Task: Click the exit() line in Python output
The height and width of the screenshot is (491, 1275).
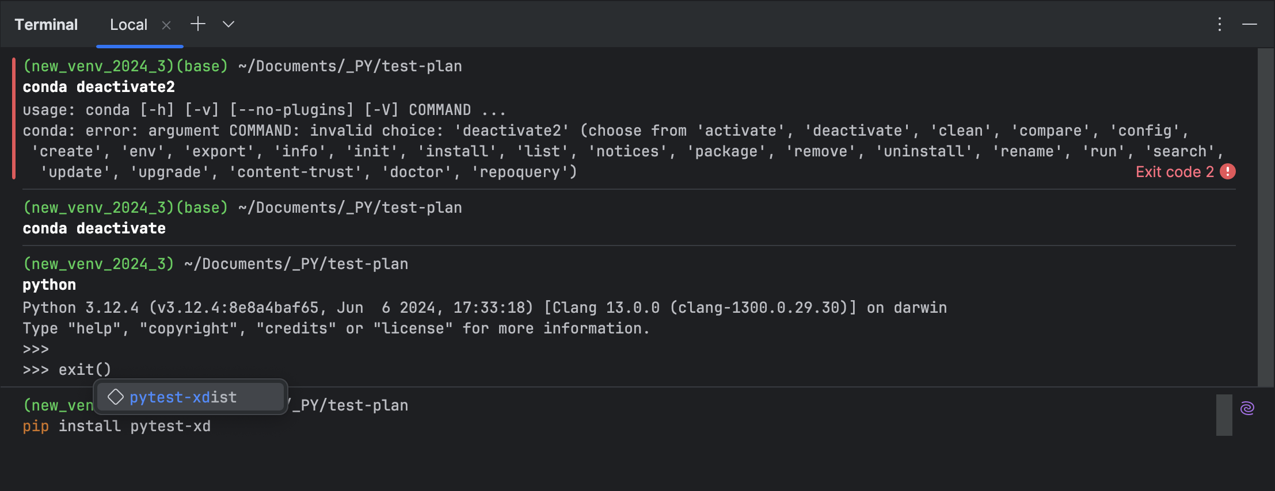Action: (84, 370)
